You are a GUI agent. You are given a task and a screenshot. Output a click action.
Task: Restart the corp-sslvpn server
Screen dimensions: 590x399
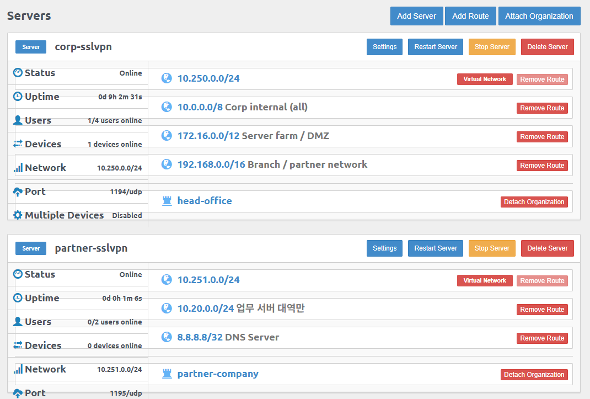(436, 47)
